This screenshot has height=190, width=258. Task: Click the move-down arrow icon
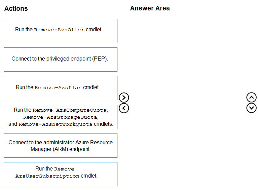tap(251, 108)
